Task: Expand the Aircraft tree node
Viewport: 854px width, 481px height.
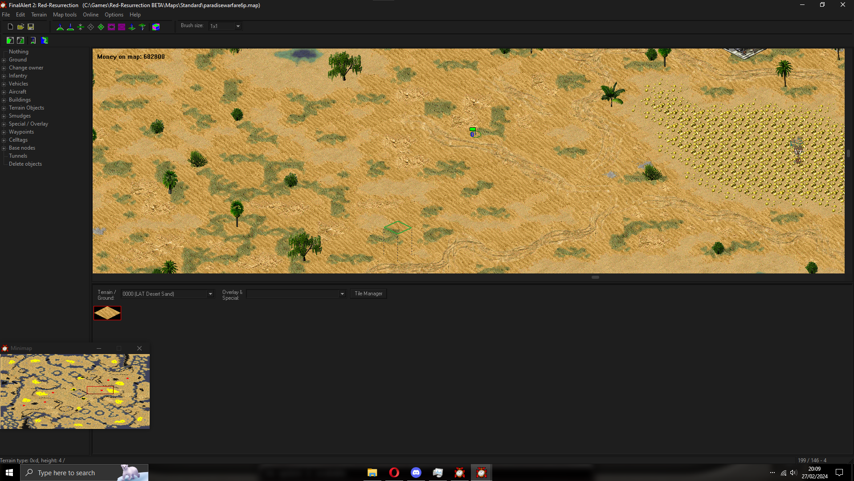Action: (x=4, y=92)
